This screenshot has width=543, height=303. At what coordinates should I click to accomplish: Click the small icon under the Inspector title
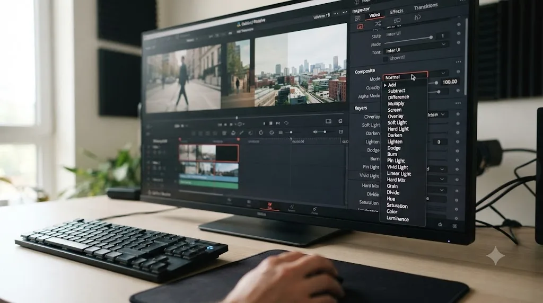[358, 19]
